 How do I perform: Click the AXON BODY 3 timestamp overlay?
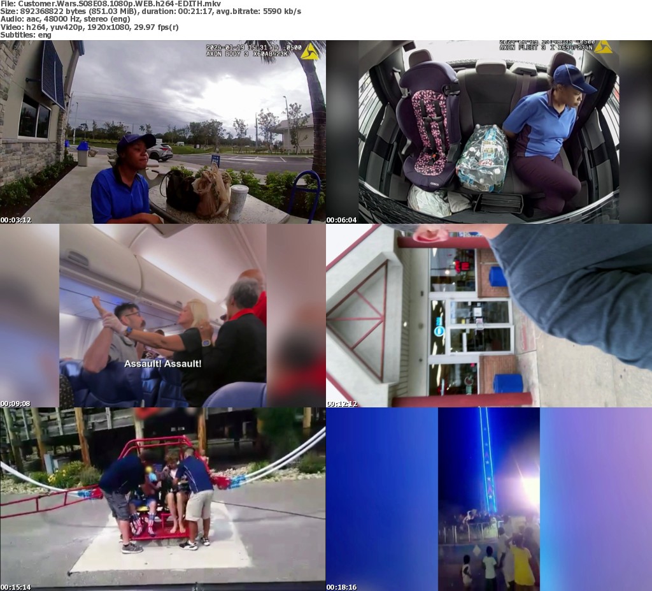coord(247,50)
